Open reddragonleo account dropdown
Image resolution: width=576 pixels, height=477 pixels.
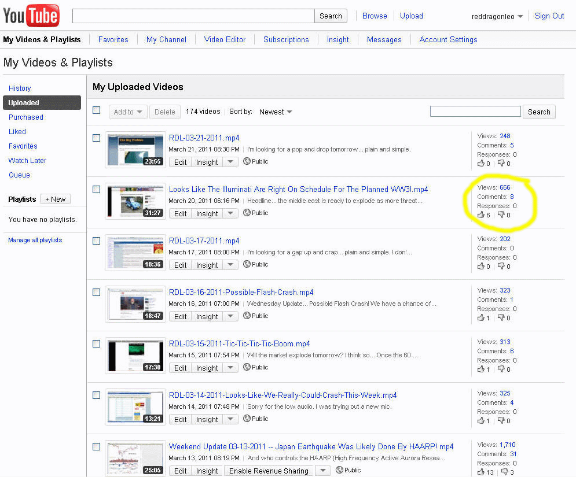[x=497, y=17]
